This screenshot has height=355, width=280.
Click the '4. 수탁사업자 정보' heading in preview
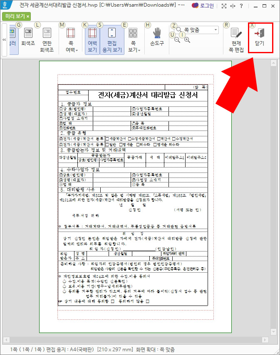click(80, 169)
